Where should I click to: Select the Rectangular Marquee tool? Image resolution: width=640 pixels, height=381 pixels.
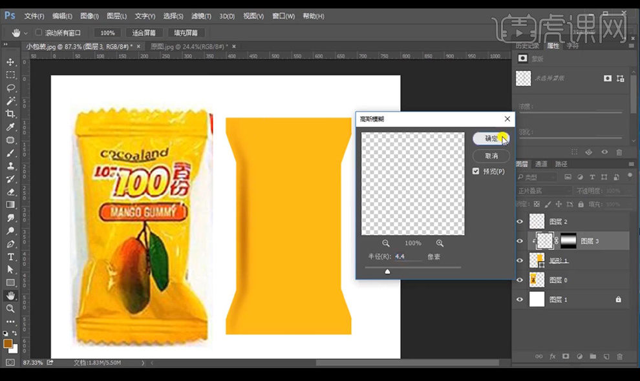10,75
